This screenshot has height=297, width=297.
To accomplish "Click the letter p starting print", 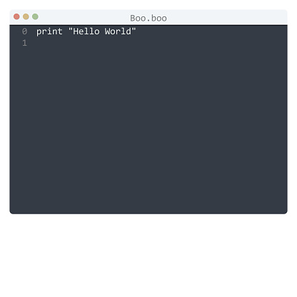I will pos(39,32).
